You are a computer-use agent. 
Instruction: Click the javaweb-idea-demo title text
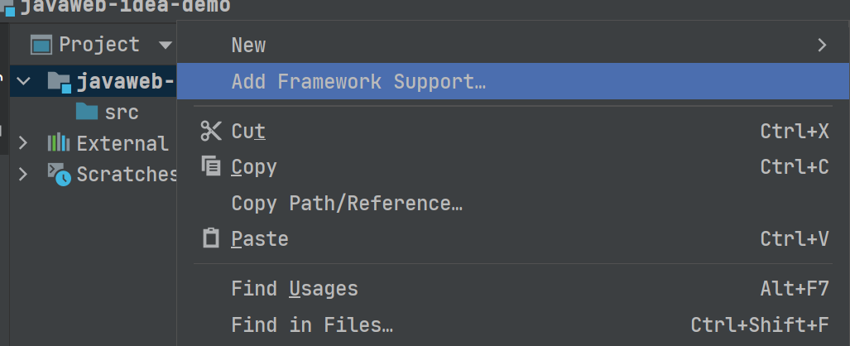pyautogui.click(x=125, y=7)
